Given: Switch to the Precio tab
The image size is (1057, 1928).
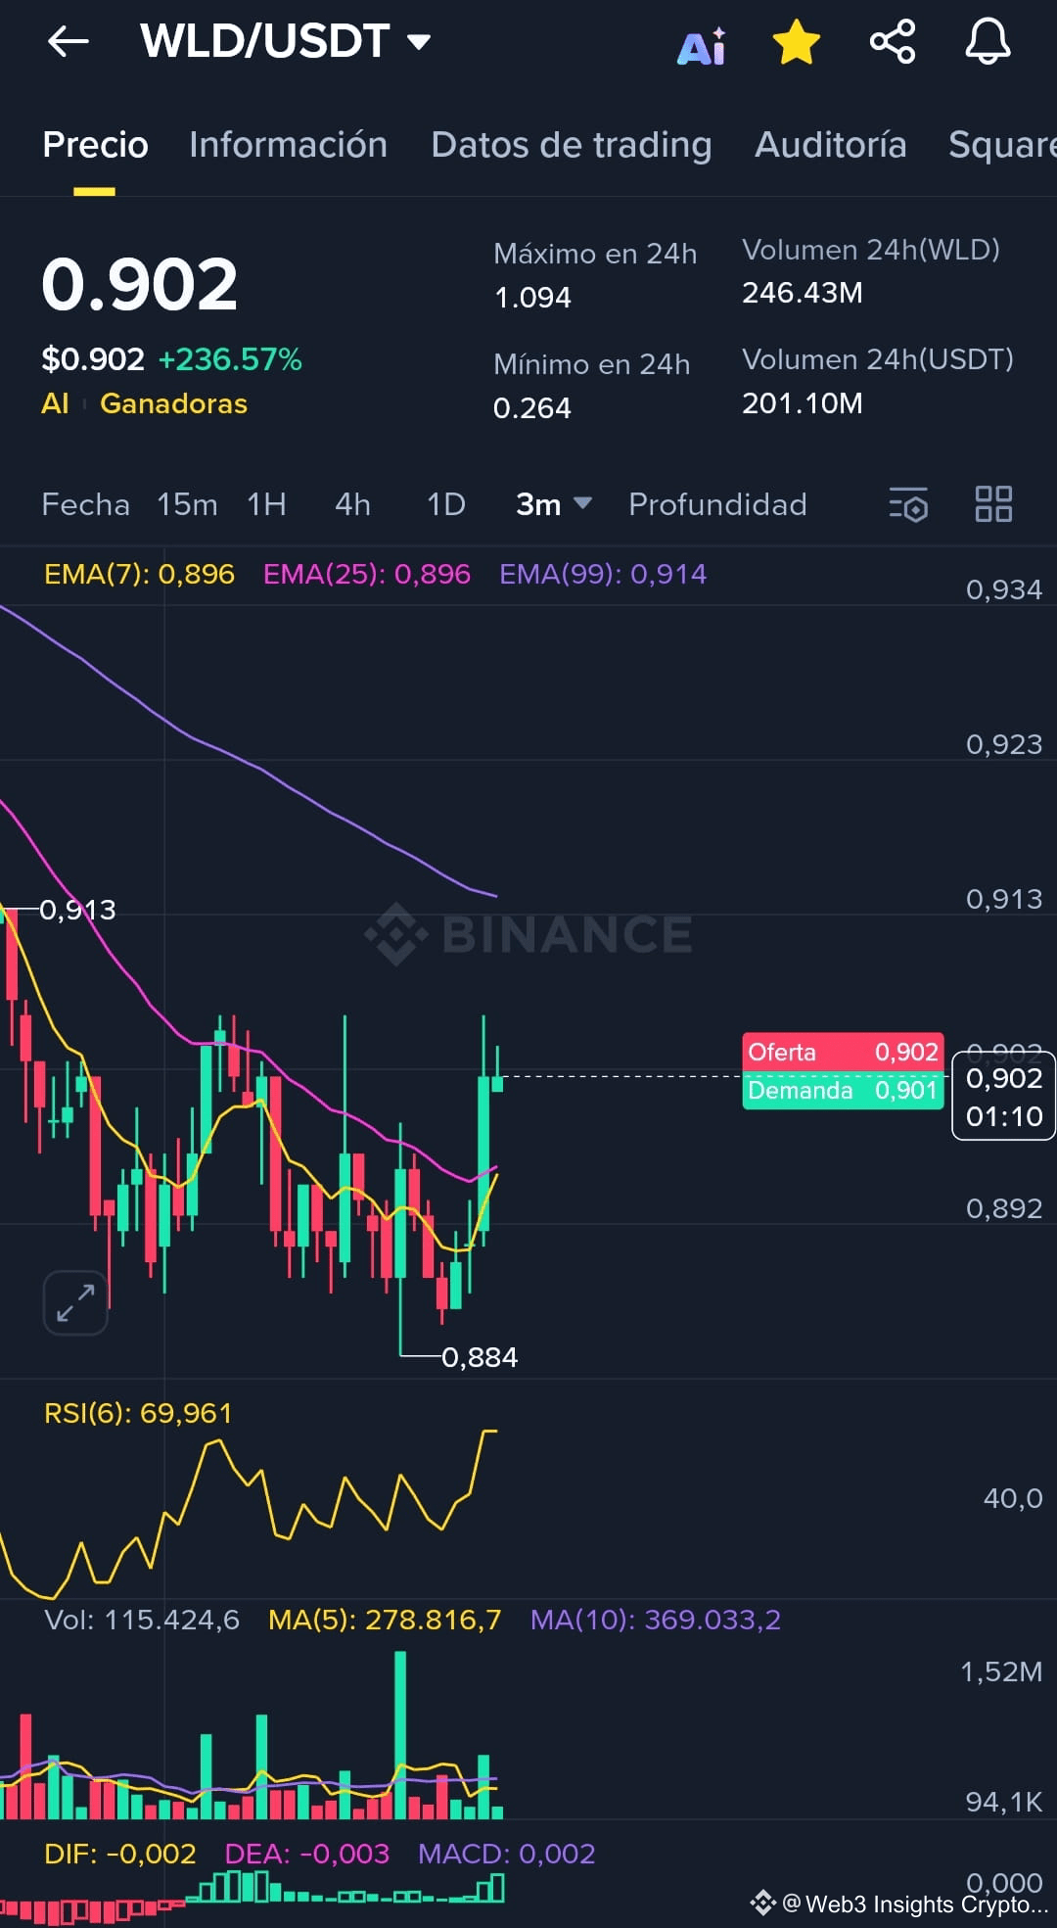Looking at the screenshot, I should pyautogui.click(x=95, y=145).
